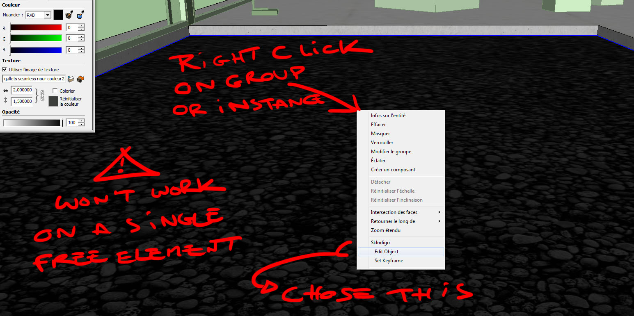Click the red R color slider
The image size is (634, 316).
pyautogui.click(x=36, y=27)
